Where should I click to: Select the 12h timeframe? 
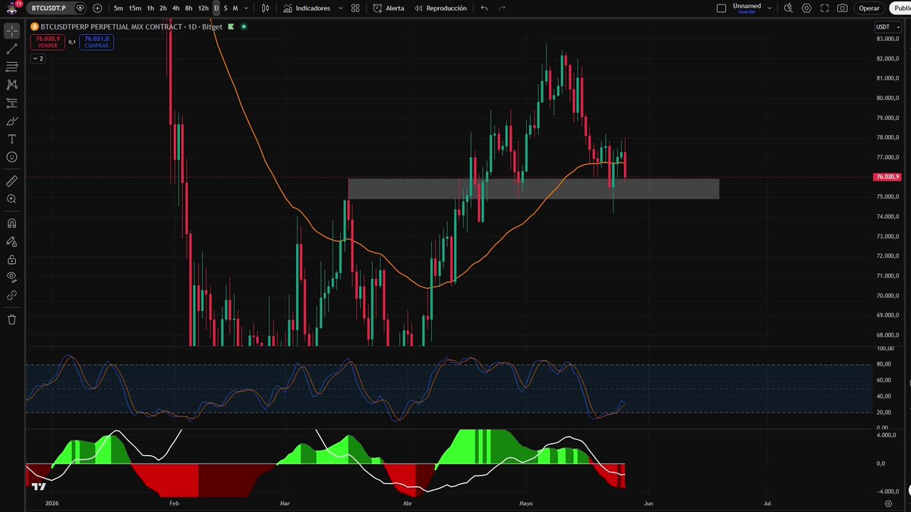tap(203, 8)
